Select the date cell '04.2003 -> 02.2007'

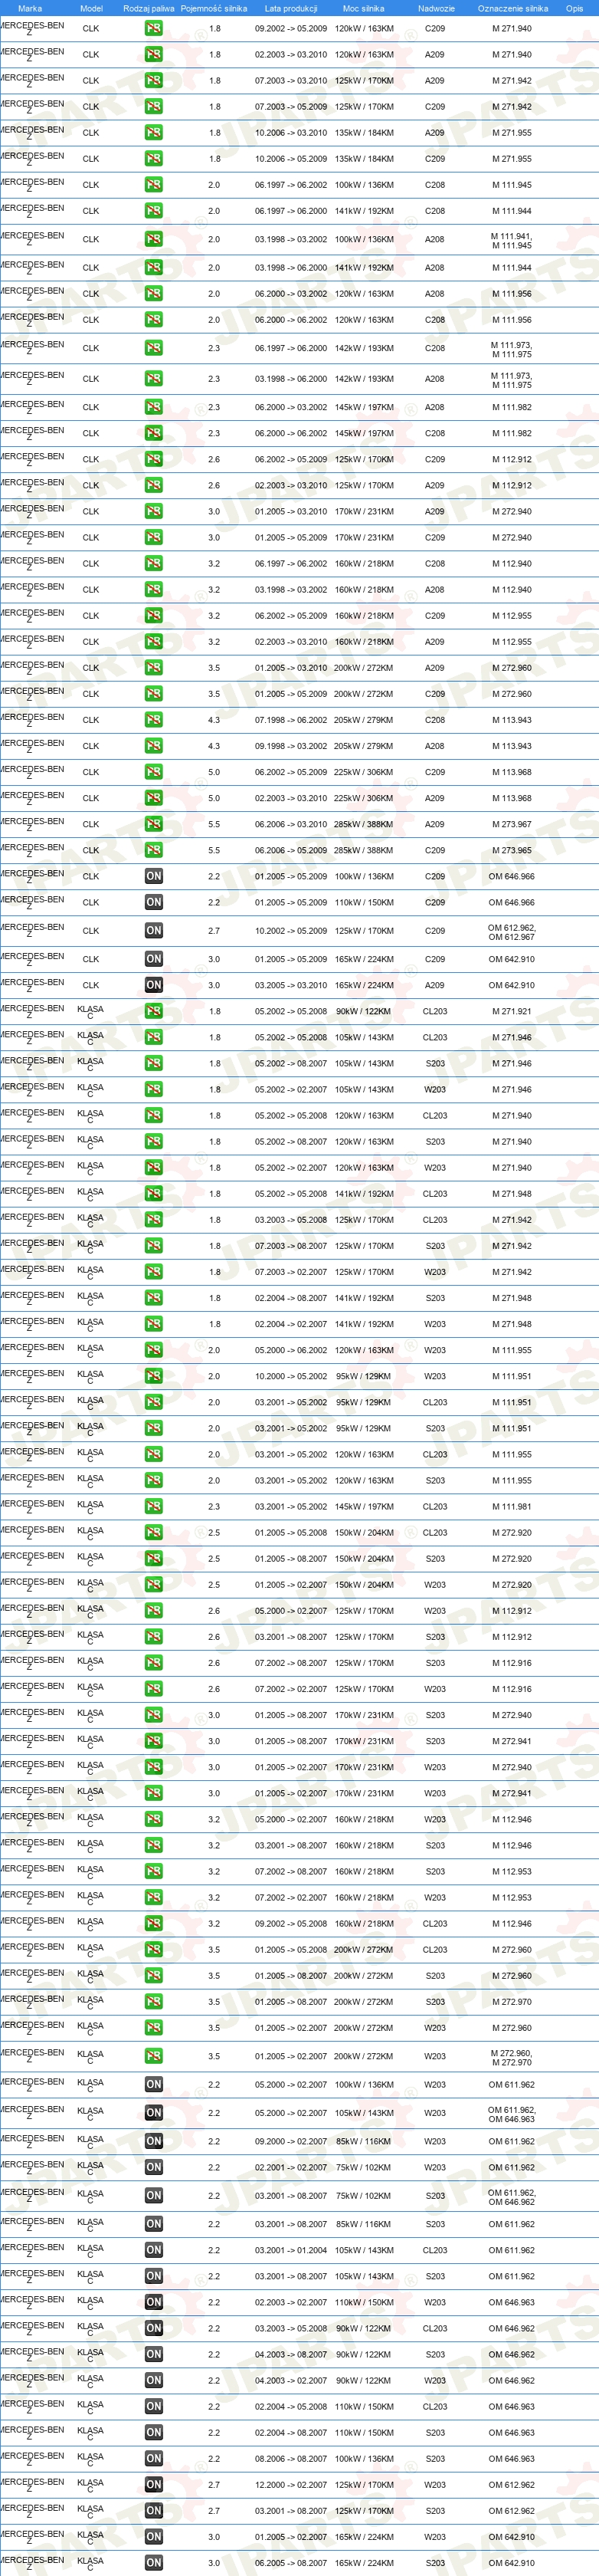(290, 2380)
